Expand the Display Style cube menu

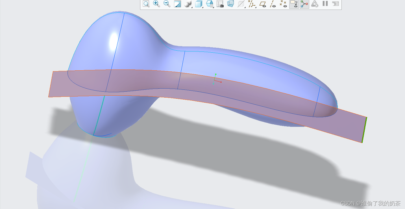pyautogui.click(x=199, y=4)
